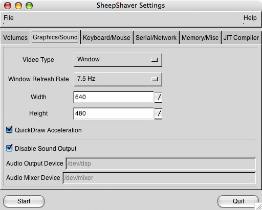Click the Audio Output Device label
Image resolution: width=262 pixels, height=210 pixels.
[x=35, y=164]
